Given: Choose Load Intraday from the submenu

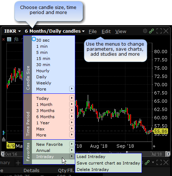Looking at the screenshot, I should (x=91, y=157).
